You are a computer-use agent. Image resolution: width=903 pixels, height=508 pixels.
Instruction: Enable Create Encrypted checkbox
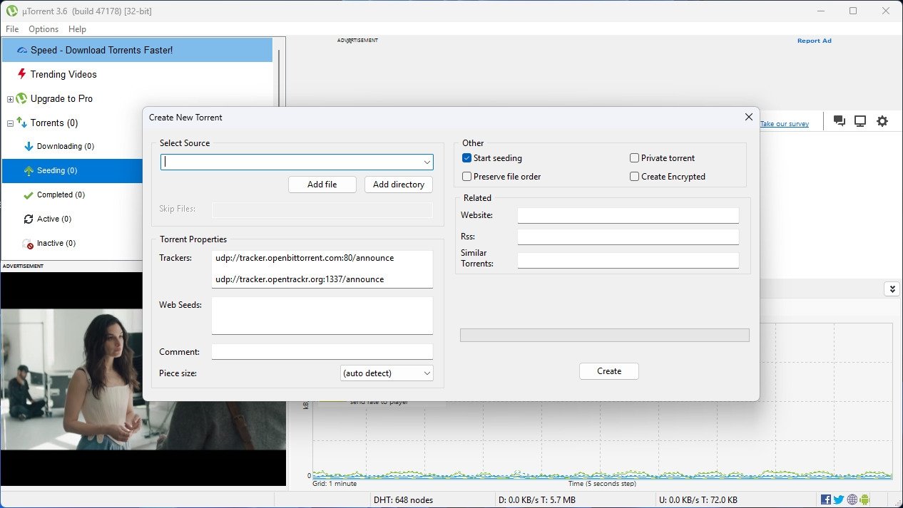634,177
